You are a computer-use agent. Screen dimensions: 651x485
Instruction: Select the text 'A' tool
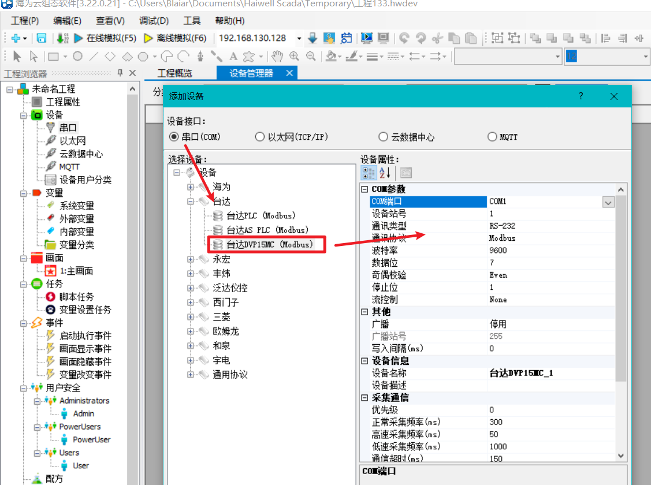[233, 56]
